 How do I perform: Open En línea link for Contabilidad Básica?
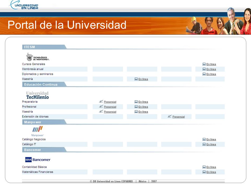211,167
